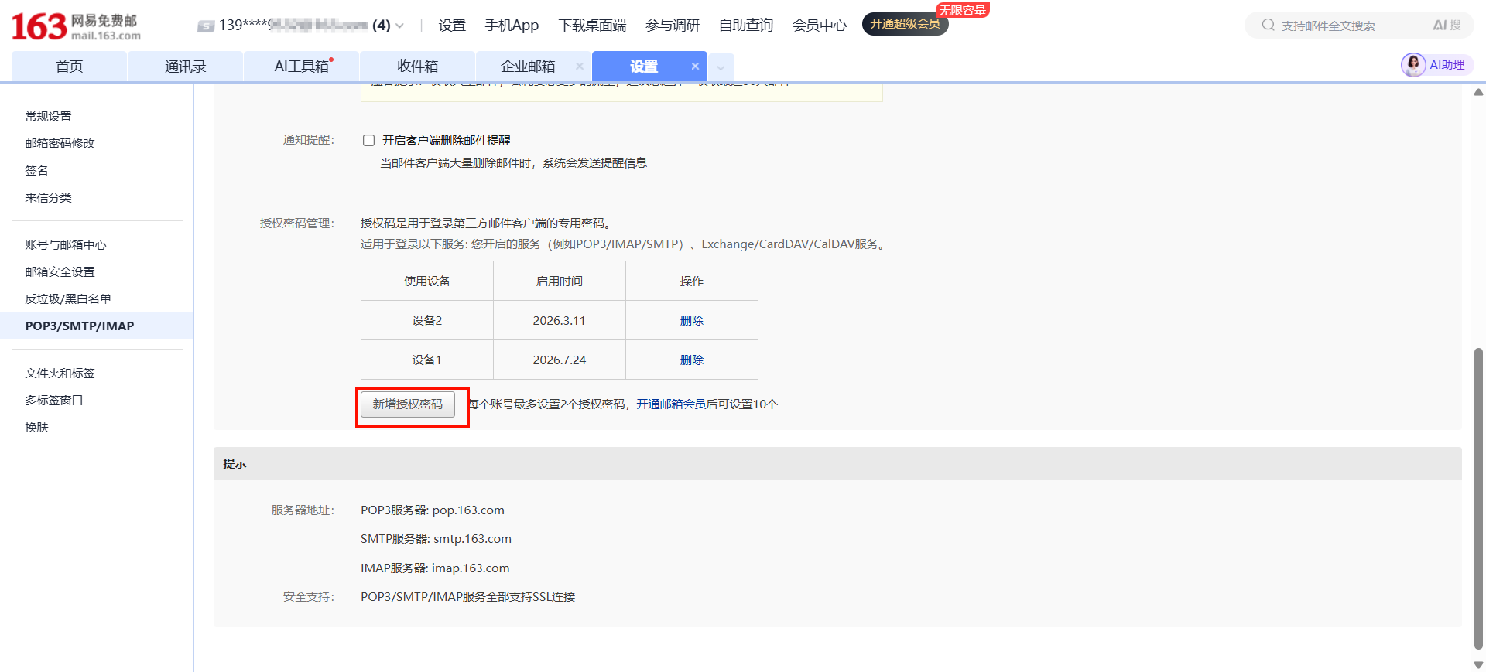Open 反垃圾/黑白名单 settings
The height and width of the screenshot is (672, 1486).
pos(68,299)
